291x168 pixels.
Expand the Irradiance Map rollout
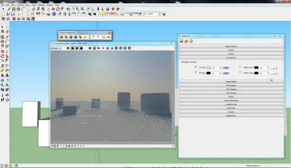[231, 104]
